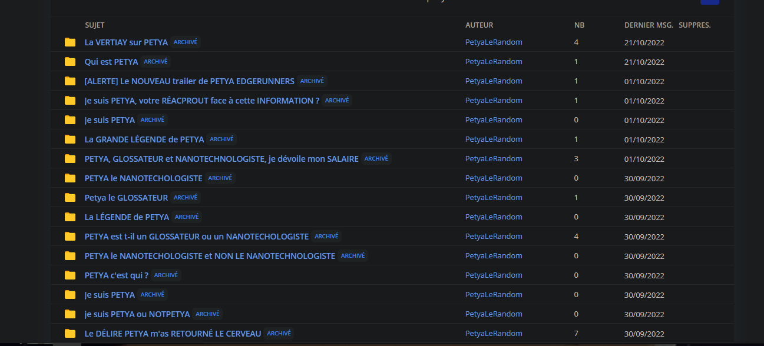Click the blue button at top right
This screenshot has width=764, height=346.
click(x=709, y=2)
